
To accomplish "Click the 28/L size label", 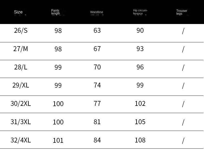I will click(x=21, y=67).
